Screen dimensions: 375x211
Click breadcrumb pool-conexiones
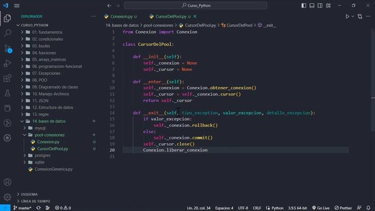[x=158, y=25]
